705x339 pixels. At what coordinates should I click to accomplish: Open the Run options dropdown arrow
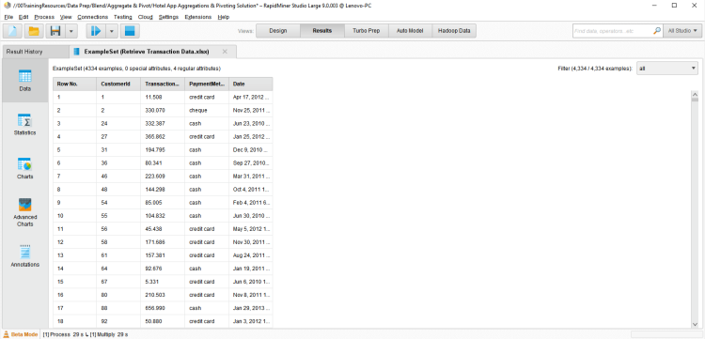(112, 31)
